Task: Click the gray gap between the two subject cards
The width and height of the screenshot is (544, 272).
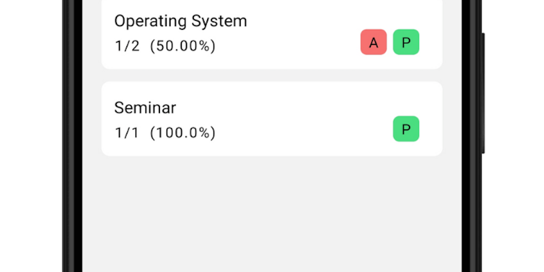Action: pyautogui.click(x=271, y=75)
